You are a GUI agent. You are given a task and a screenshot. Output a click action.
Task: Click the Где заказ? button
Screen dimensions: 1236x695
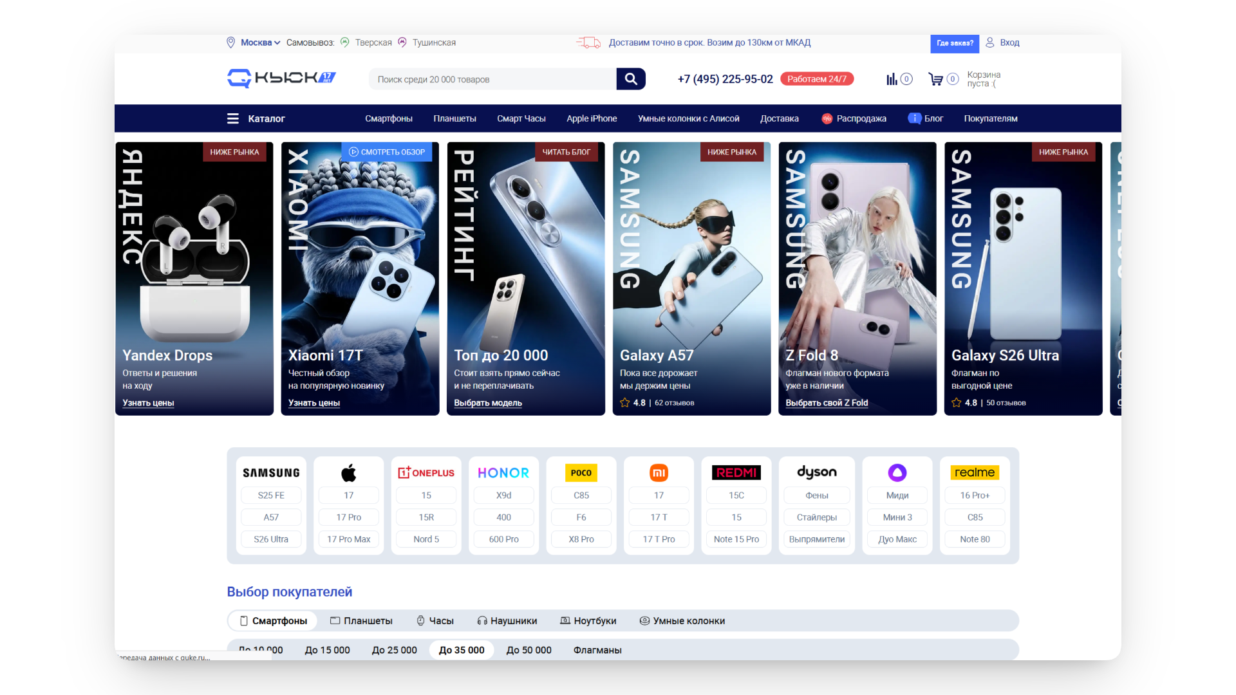click(955, 43)
